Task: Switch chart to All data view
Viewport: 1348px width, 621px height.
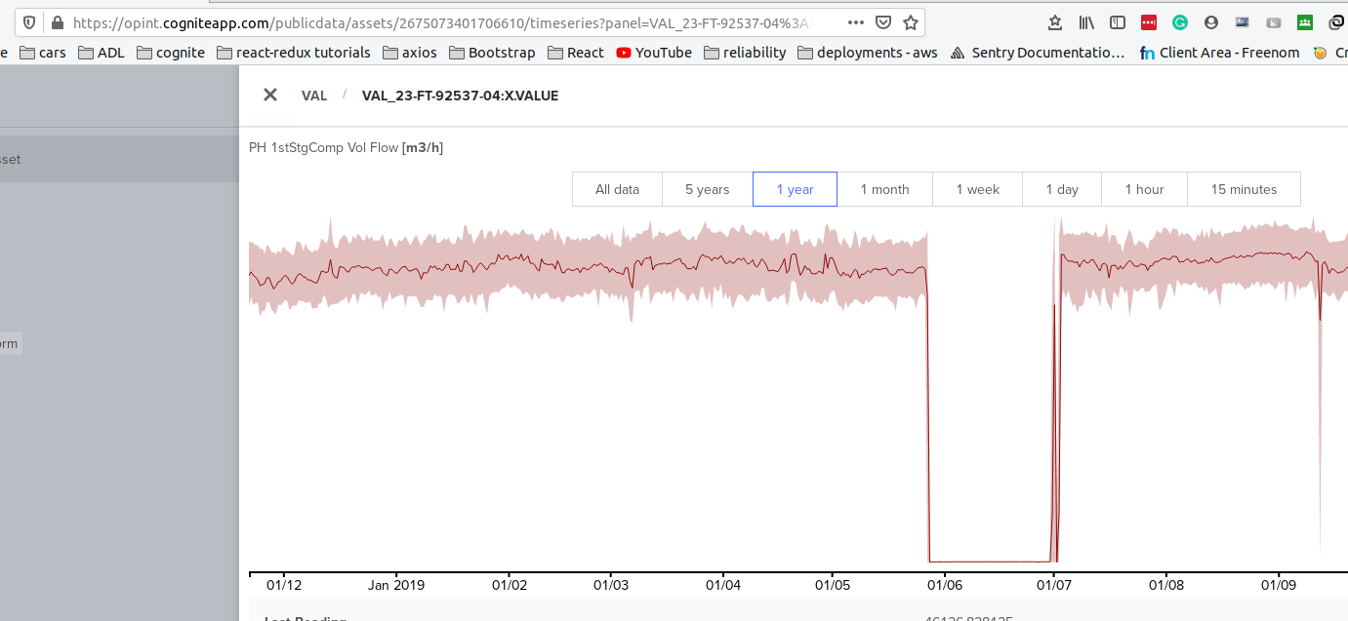Action: 617,188
